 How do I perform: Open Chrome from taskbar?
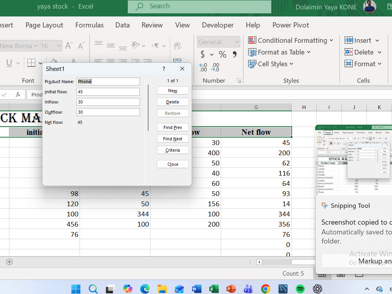[265, 289]
